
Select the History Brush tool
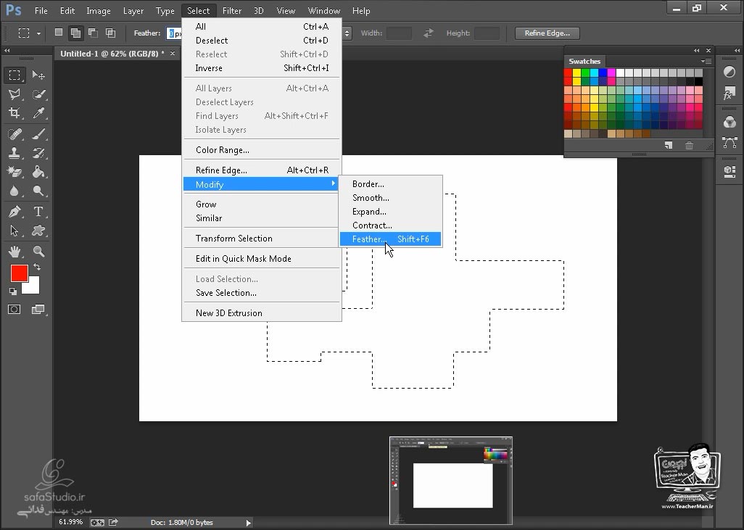coord(38,153)
